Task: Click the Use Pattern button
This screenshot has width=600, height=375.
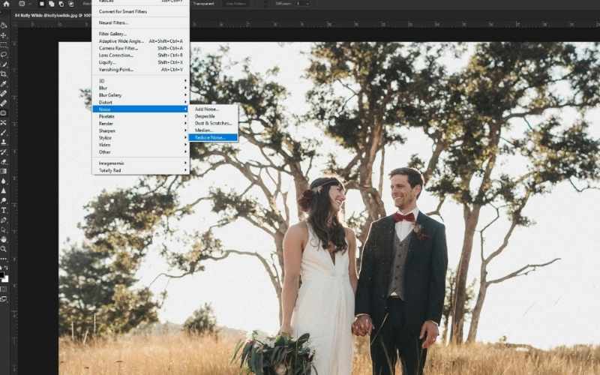Action: 235,4
